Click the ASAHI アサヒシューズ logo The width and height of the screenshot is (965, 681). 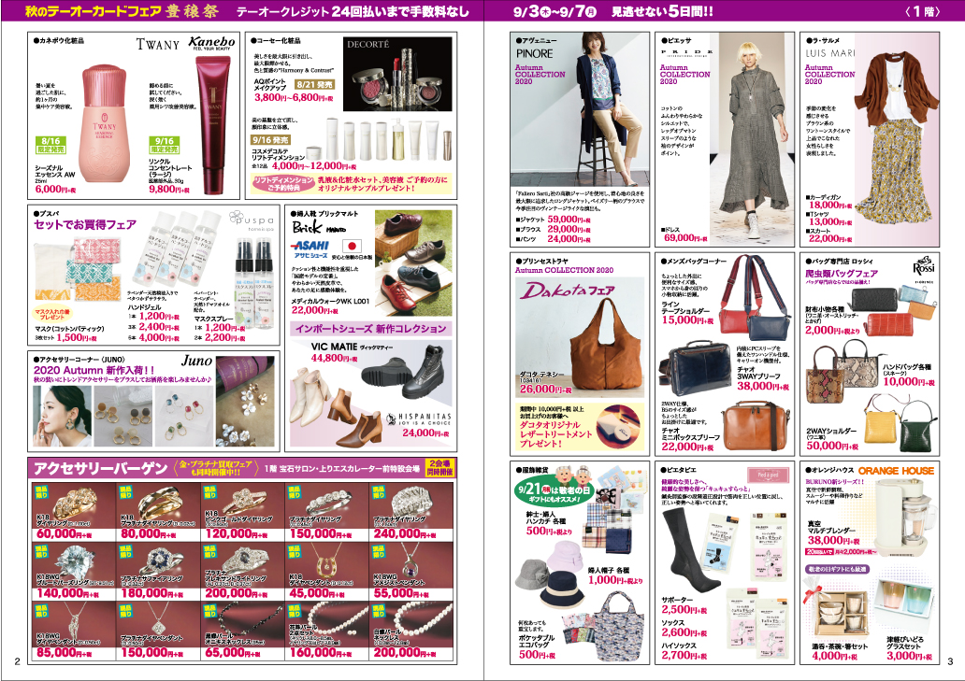(x=310, y=248)
